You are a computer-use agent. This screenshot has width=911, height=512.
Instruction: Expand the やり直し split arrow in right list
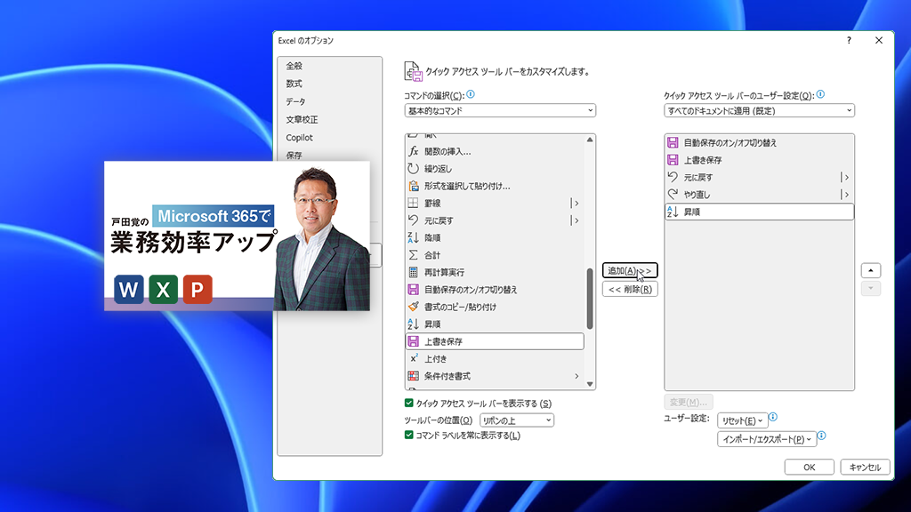(846, 195)
